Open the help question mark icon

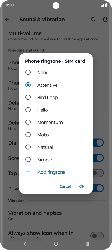[106, 20]
